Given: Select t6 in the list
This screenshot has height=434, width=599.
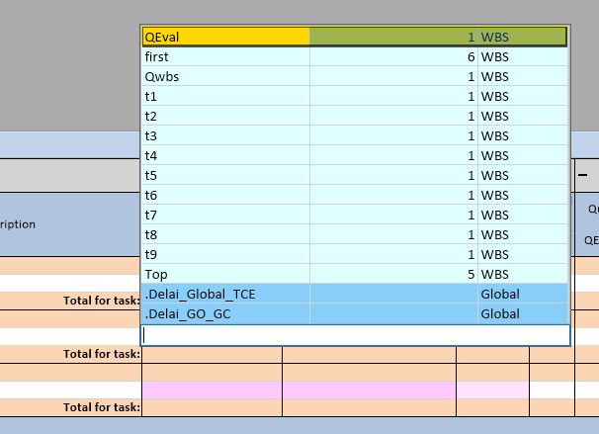Looking at the screenshot, I should pos(225,195).
